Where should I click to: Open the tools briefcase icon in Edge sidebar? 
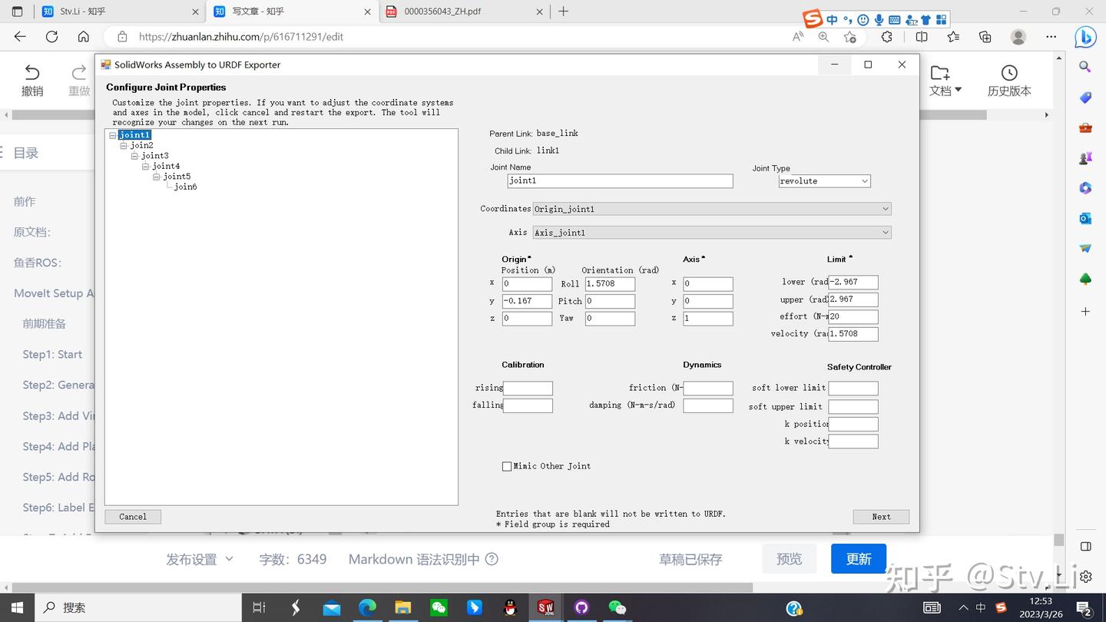(1085, 127)
